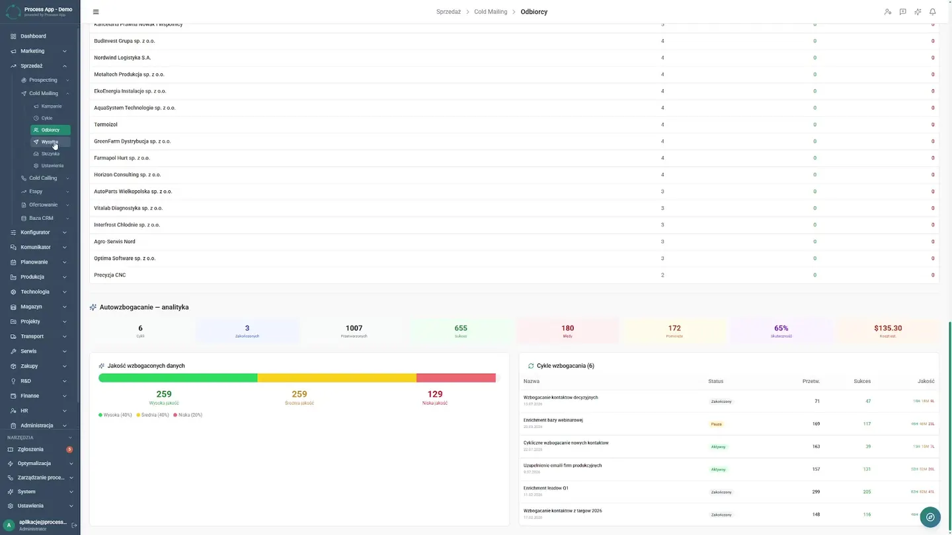Open the feedback message icon in top bar
The image size is (952, 535).
(902, 12)
